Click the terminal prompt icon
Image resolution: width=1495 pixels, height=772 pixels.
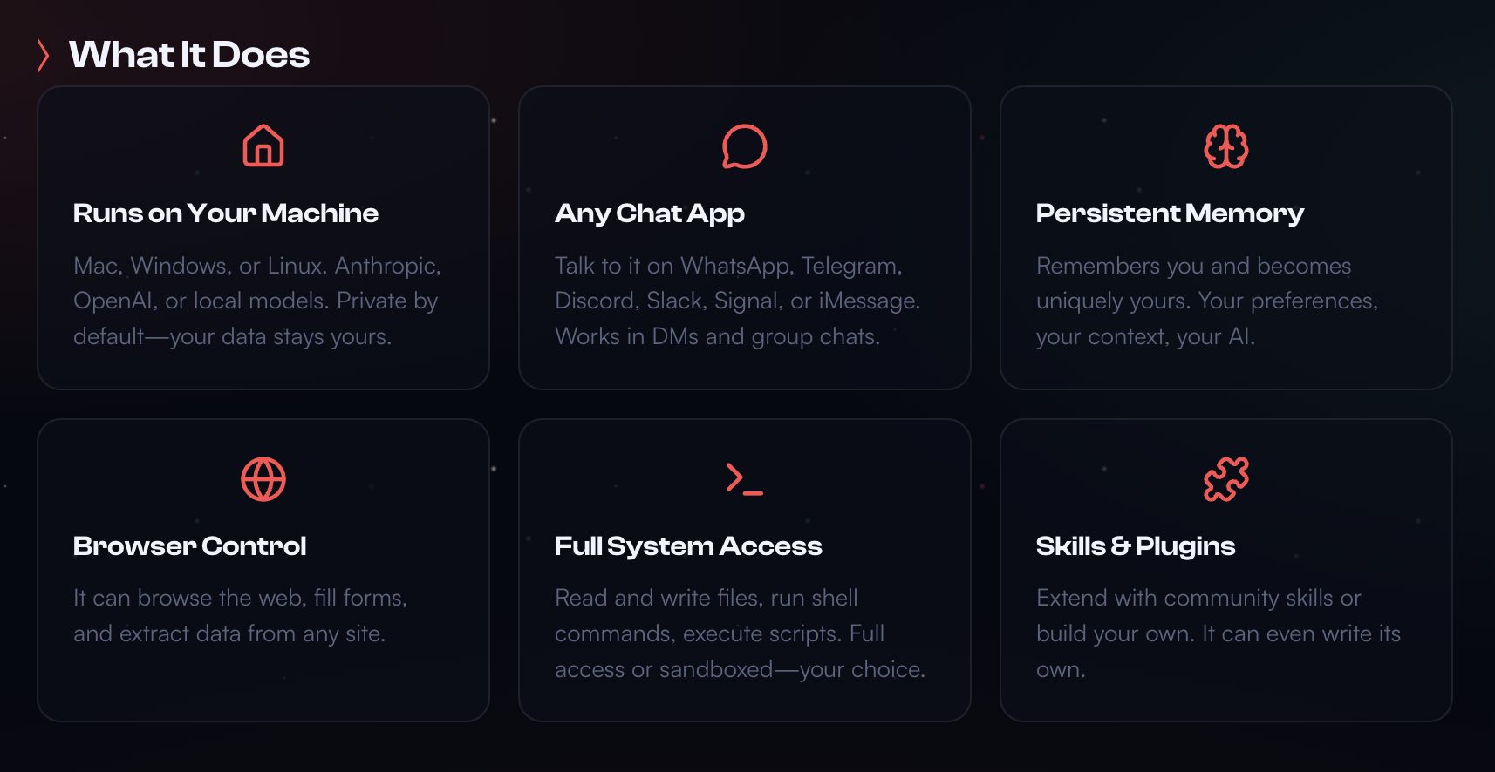(x=744, y=479)
